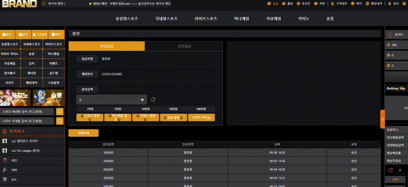Viewport: 408px width, 187px height.
Task: Click the KBO league icon in the sidebar
Action: point(5,160)
